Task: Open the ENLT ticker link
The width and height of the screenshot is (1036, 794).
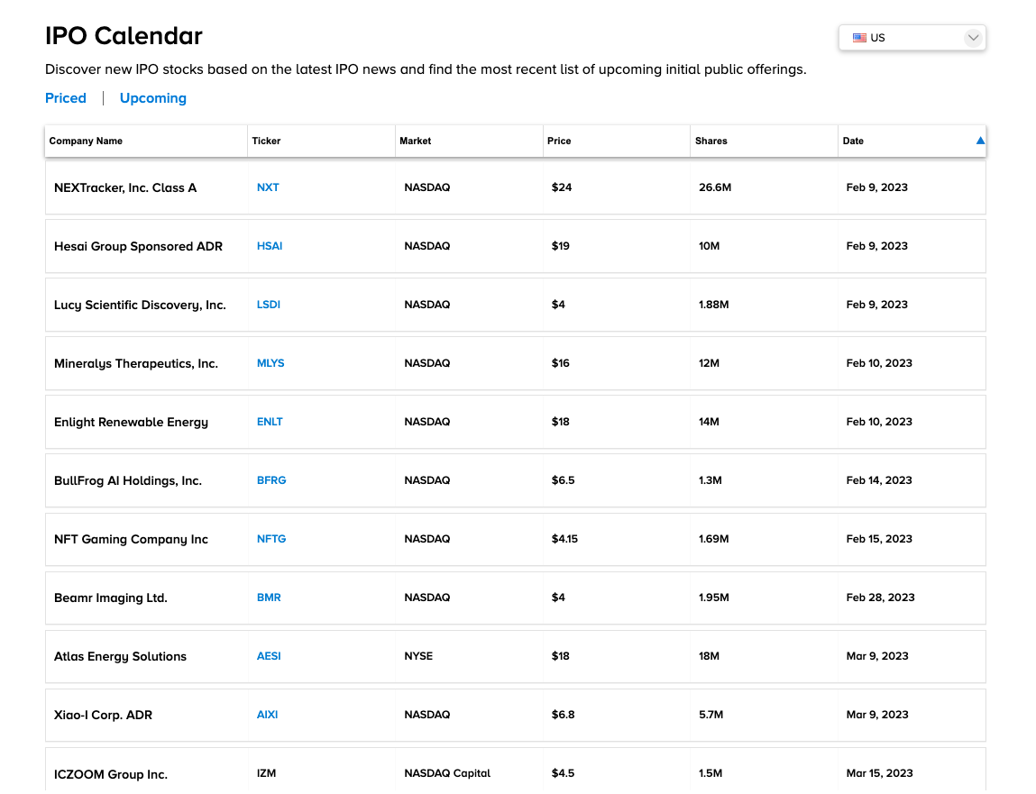Action: pyautogui.click(x=270, y=422)
